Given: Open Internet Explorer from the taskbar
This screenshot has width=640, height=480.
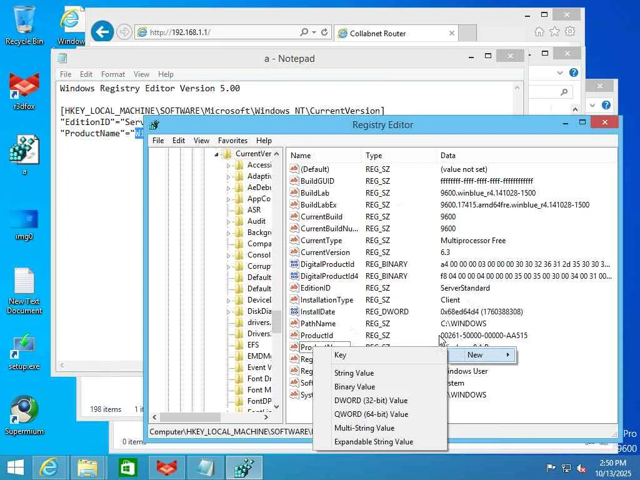Looking at the screenshot, I should [x=49, y=467].
